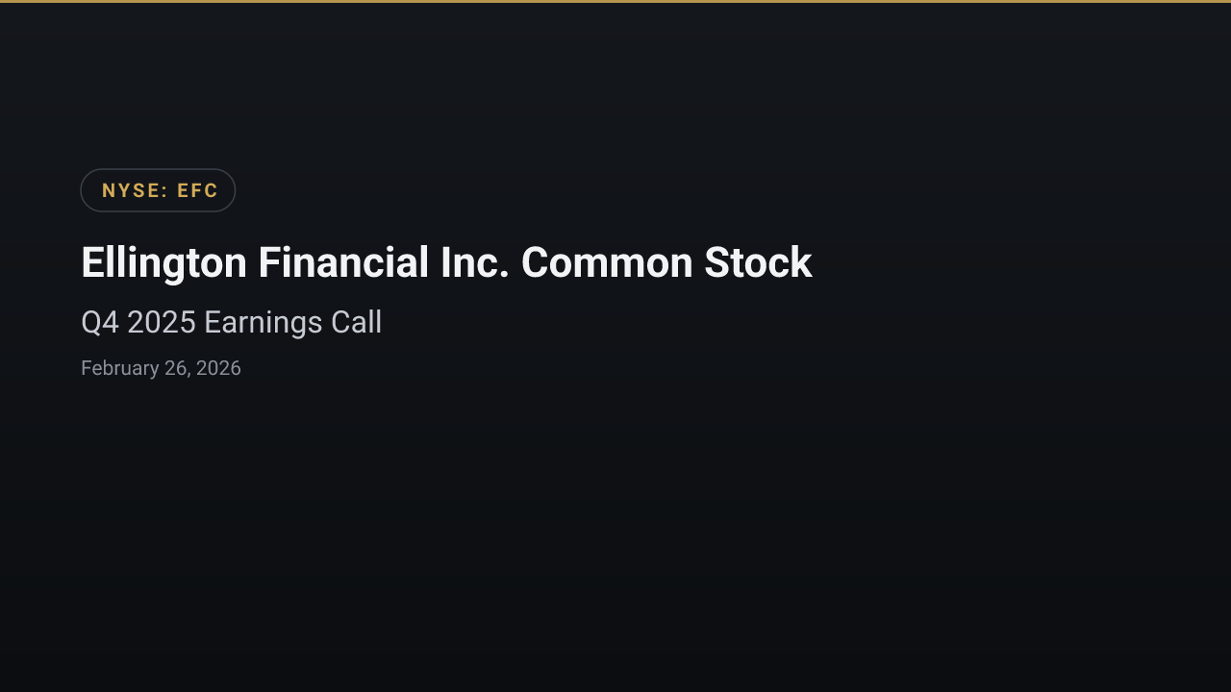Click the word Earnings in the subtitle

(x=264, y=322)
